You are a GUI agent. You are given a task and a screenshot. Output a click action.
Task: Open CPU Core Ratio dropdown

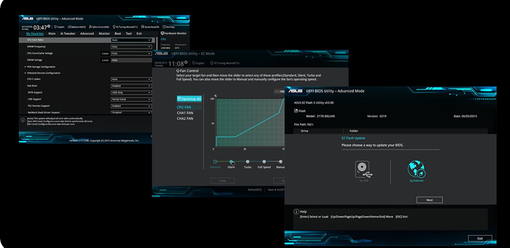(x=131, y=40)
